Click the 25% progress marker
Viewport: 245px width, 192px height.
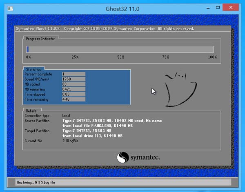[75, 57]
